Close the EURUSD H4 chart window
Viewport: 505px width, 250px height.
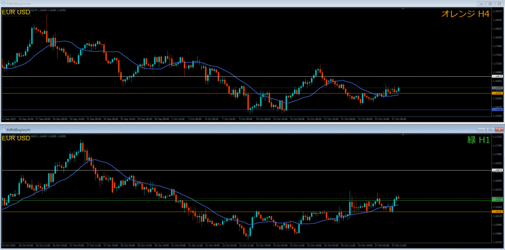coord(499,3)
